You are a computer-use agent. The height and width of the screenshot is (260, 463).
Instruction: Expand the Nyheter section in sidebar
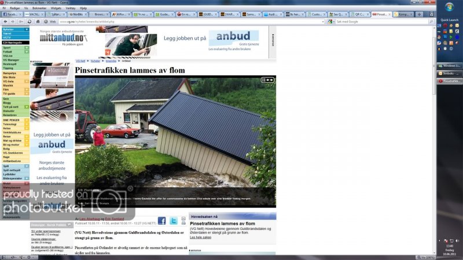27,29
